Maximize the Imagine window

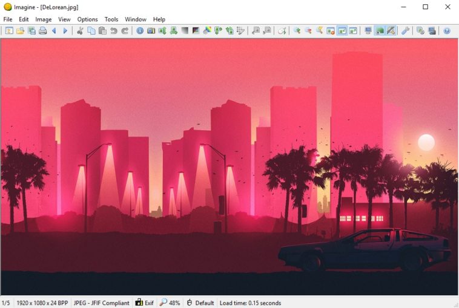pyautogui.click(x=425, y=7)
